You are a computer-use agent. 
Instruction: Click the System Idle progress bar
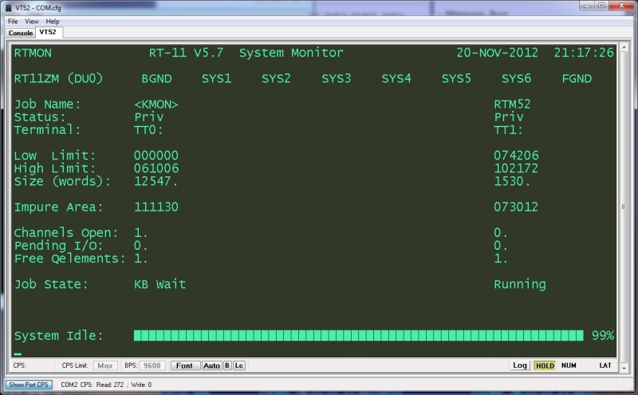(x=359, y=336)
